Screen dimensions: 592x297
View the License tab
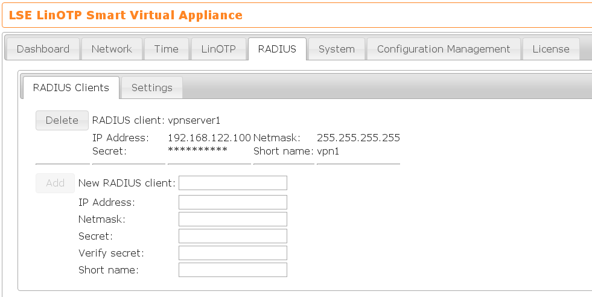[x=550, y=49]
